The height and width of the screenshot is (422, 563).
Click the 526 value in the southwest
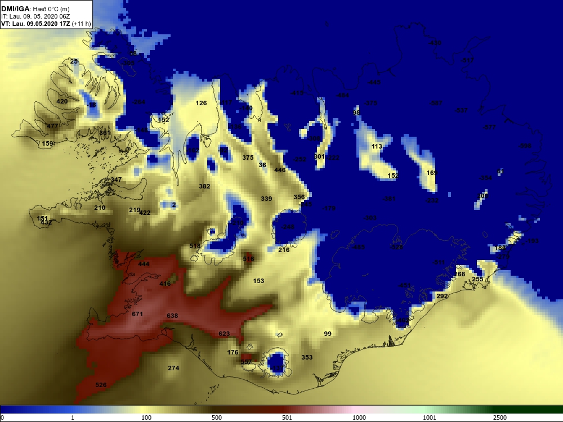101,385
